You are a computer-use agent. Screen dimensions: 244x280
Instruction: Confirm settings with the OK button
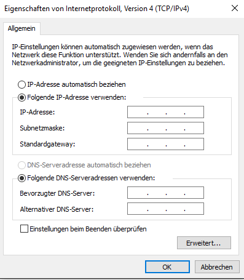pos(167,267)
